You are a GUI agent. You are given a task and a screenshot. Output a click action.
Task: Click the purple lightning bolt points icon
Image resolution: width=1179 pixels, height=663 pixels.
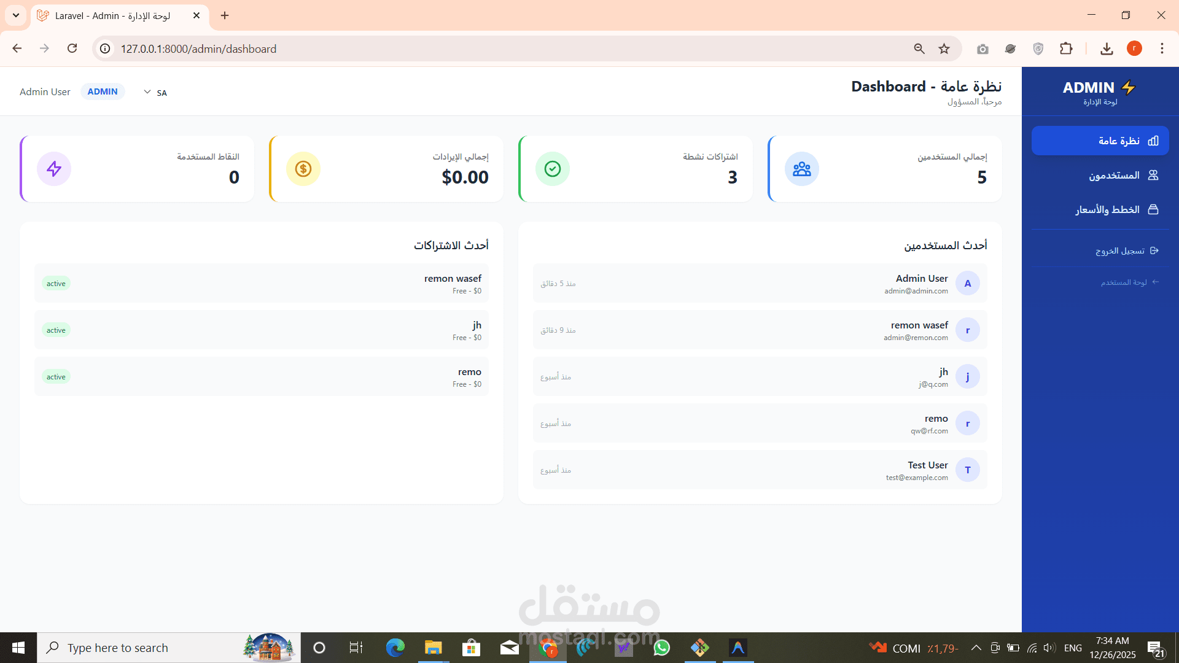click(54, 169)
